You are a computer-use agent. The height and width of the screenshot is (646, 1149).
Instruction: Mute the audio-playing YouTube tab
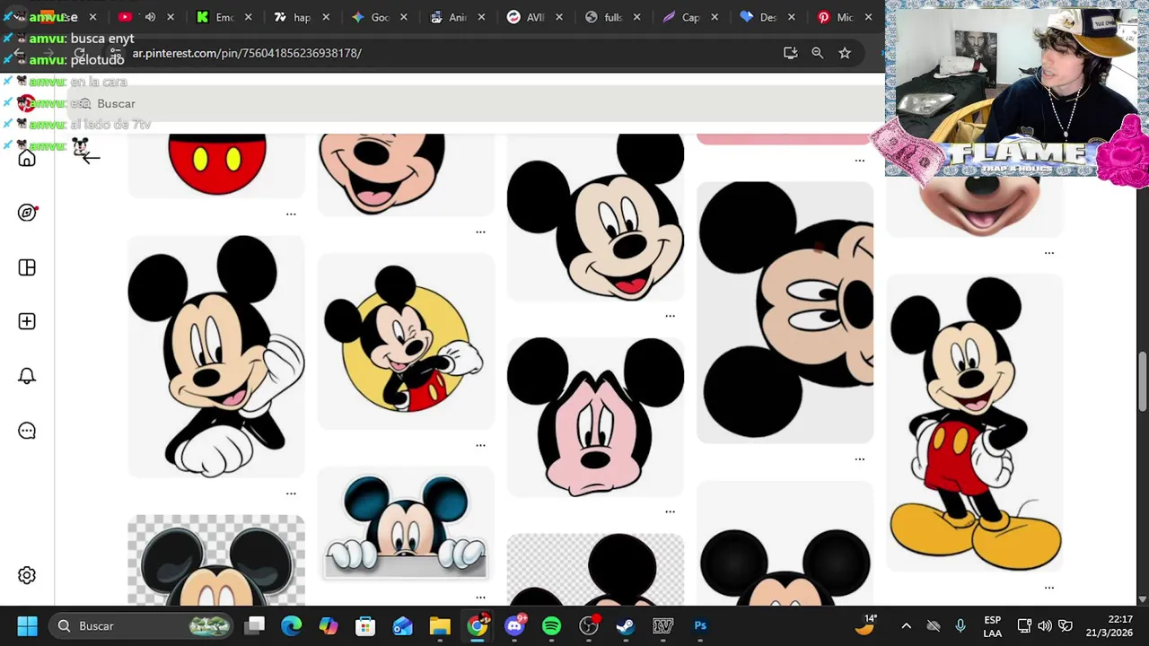point(150,17)
